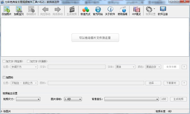
Task: Open the 图片停顿 duration dropdown
Action: (x=73, y=99)
